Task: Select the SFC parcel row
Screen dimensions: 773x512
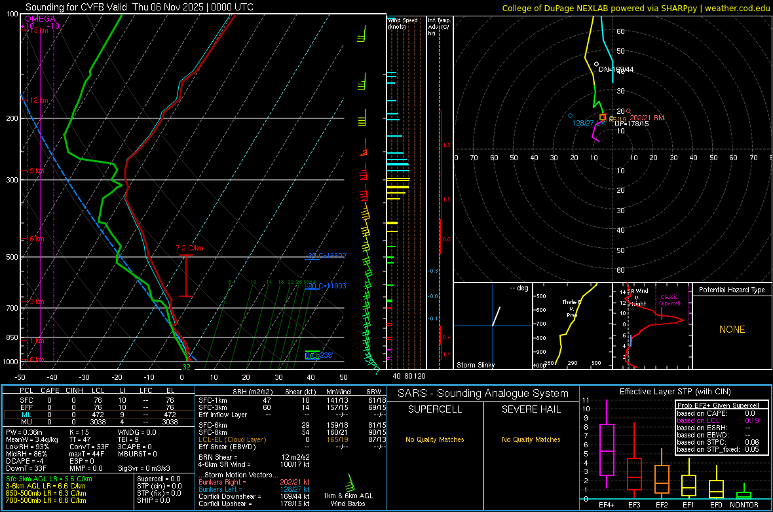Action: click(x=99, y=400)
